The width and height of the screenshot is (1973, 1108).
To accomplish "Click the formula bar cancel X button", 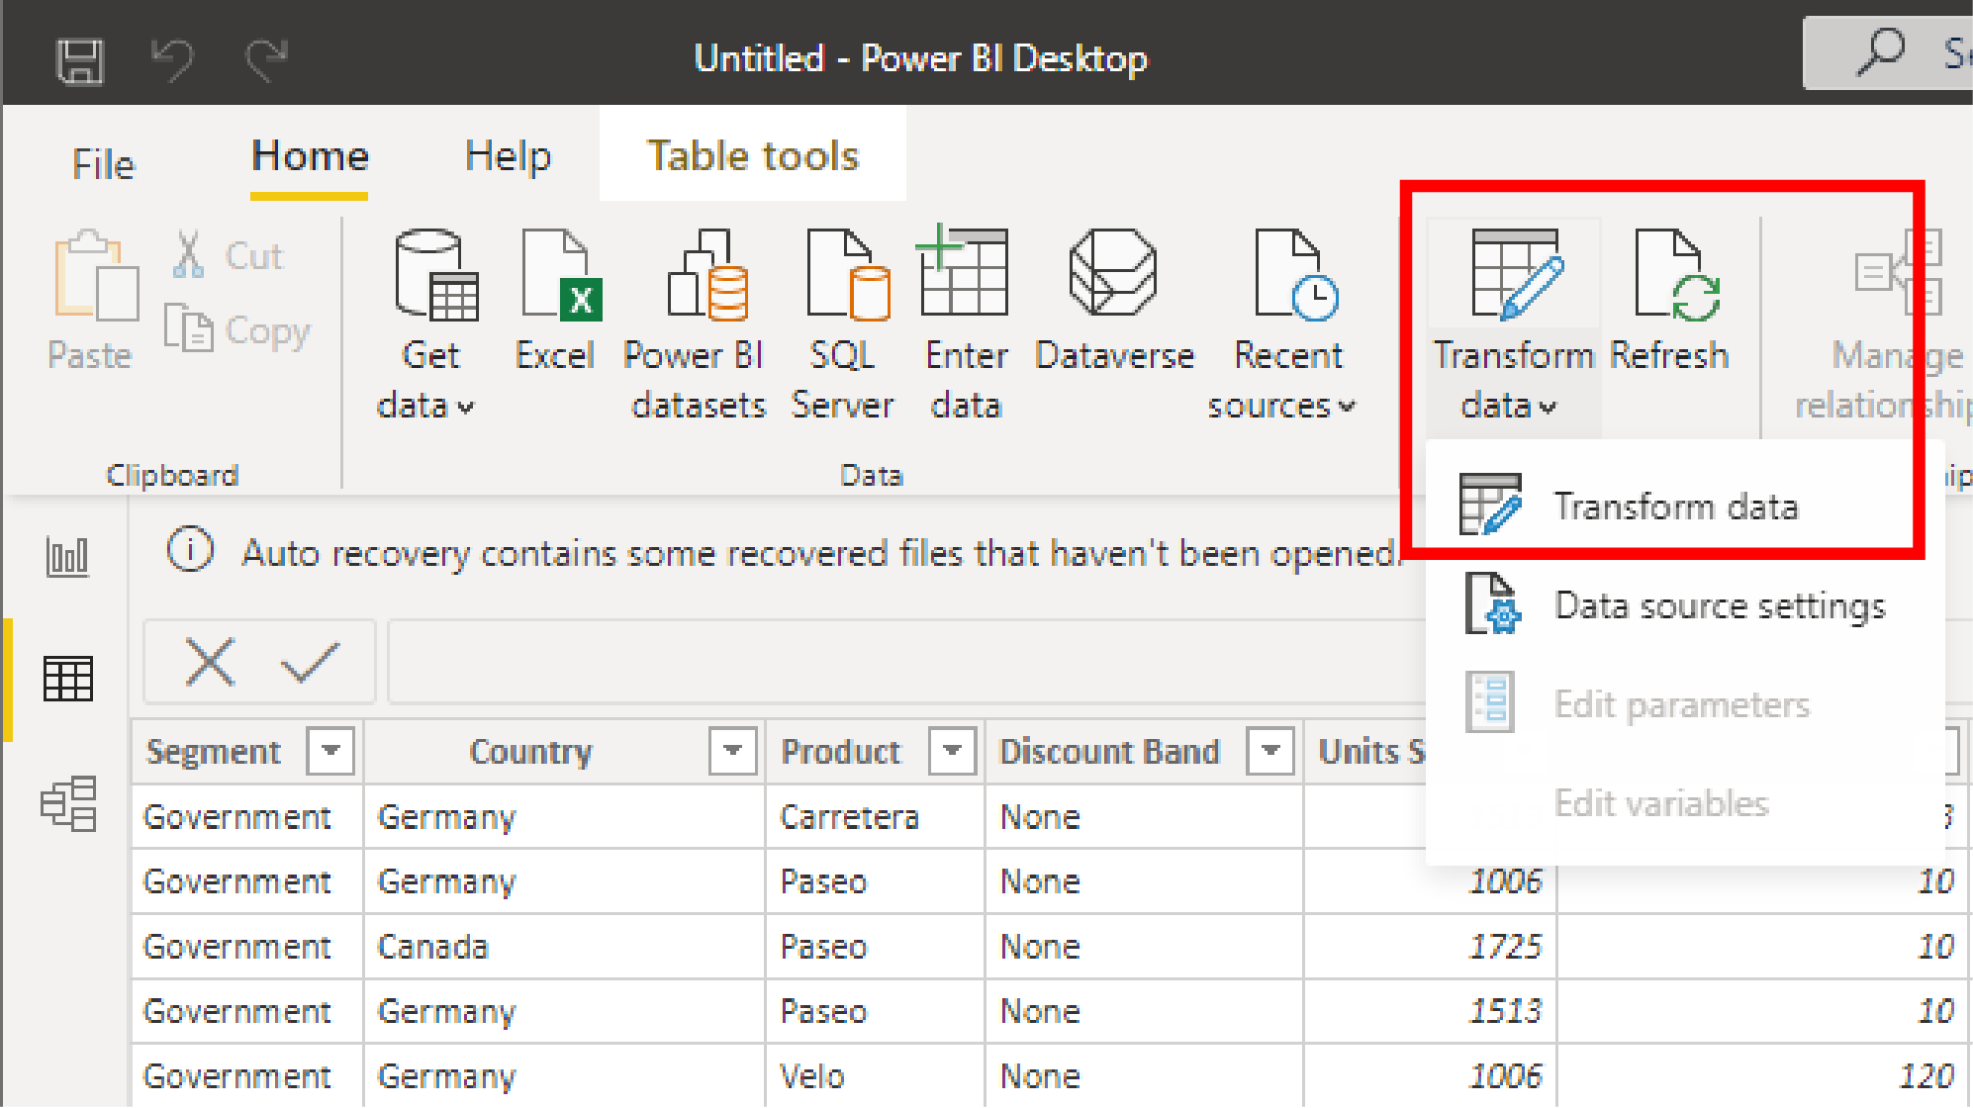I will 210,664.
